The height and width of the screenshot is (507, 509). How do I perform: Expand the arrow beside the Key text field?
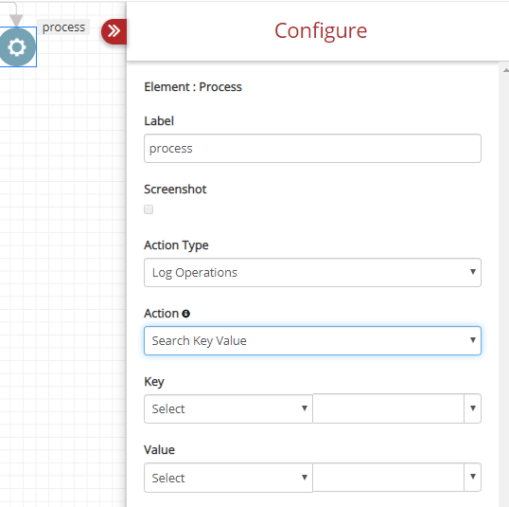tap(473, 408)
